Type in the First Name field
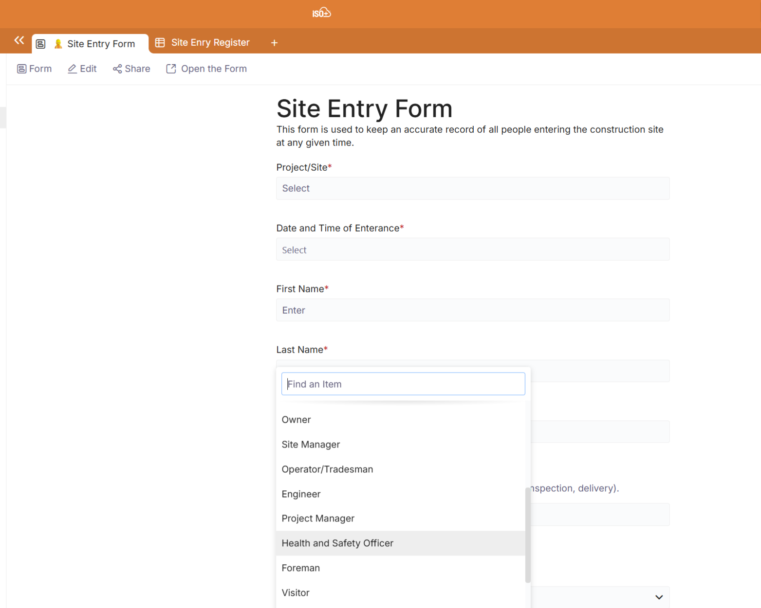The width and height of the screenshot is (761, 608). coord(472,310)
